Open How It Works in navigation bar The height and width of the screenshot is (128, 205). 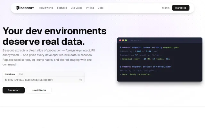(46, 8)
